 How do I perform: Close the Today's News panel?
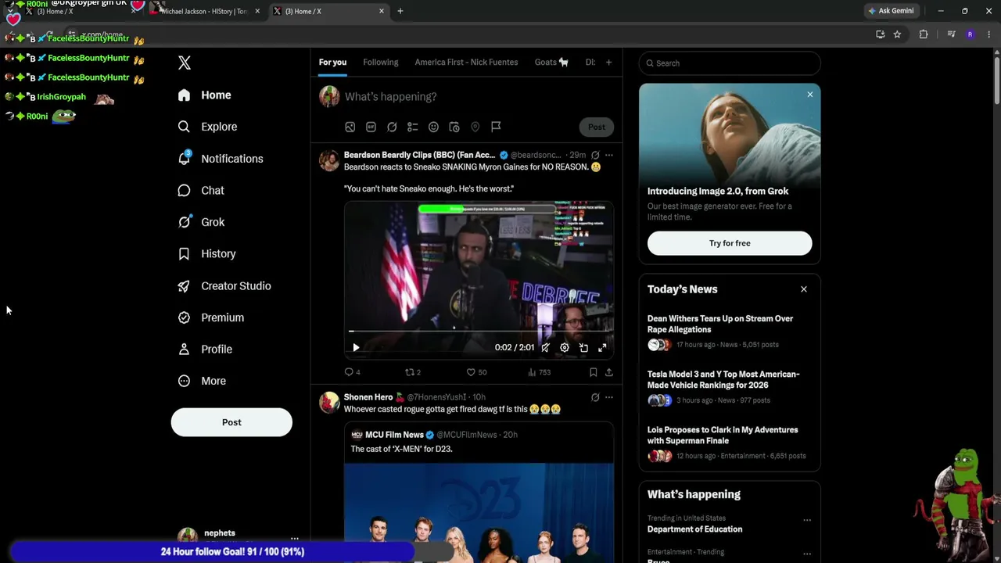[x=804, y=289]
